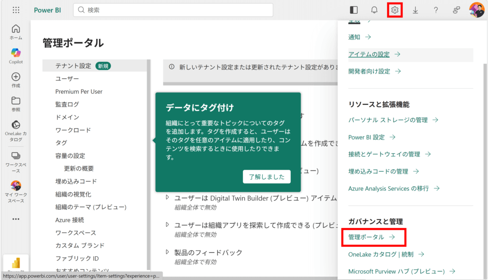Open Power BI 設定 link
Viewport: 488px width, 280px height.
372,137
